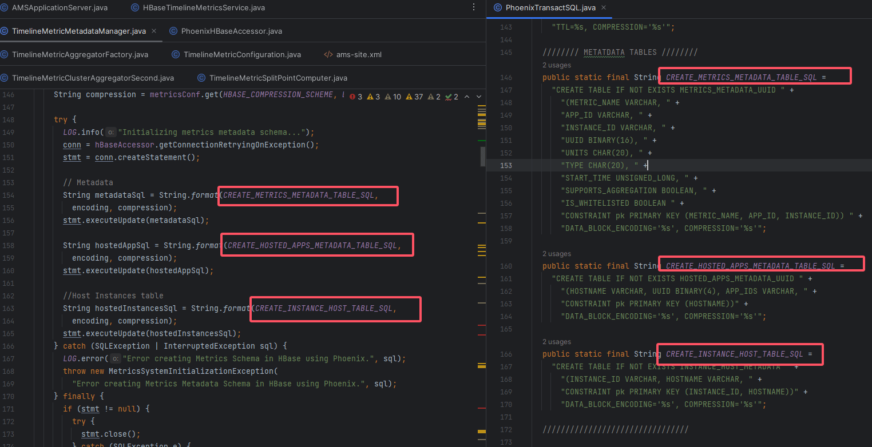Image resolution: width=872 pixels, height=447 pixels.
Task: Open the editor tabs three-dot options menu
Action: click(x=473, y=7)
